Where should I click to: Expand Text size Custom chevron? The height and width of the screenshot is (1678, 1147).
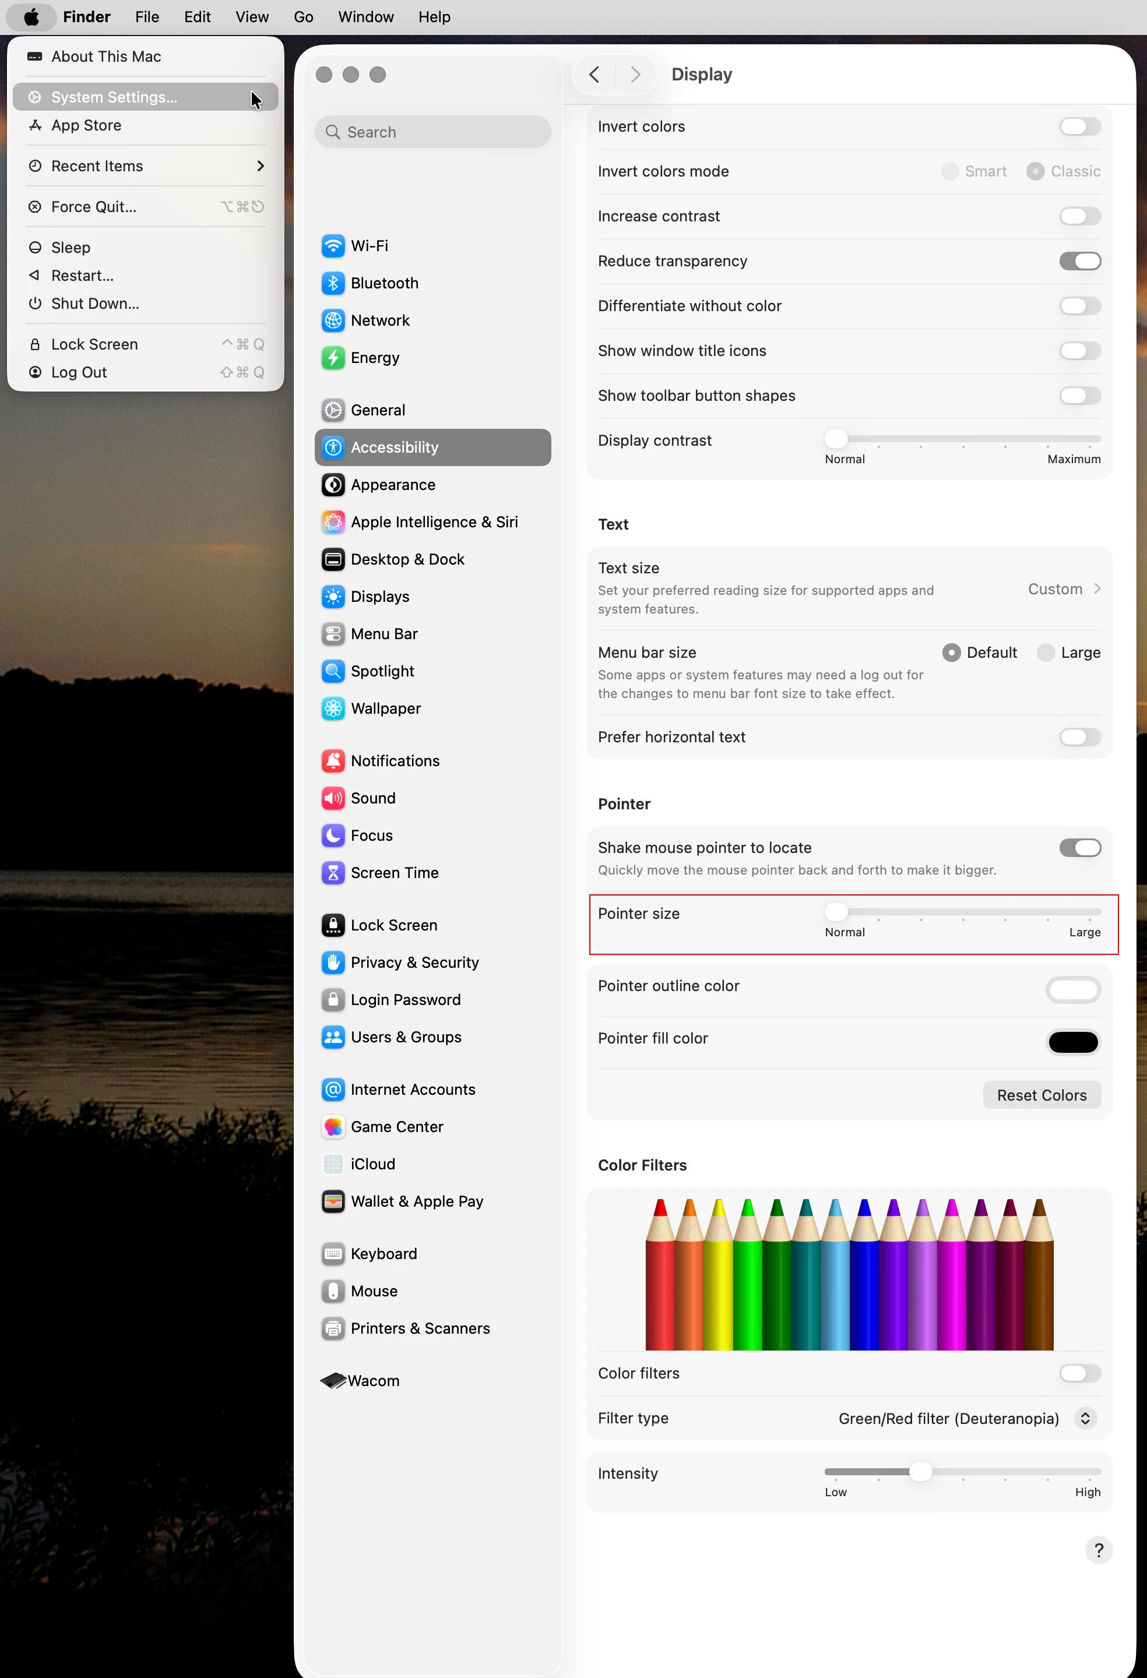(x=1097, y=589)
